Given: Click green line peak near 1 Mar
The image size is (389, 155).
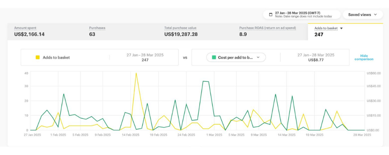Looking at the screenshot, I should pyautogui.click(x=203, y=81).
